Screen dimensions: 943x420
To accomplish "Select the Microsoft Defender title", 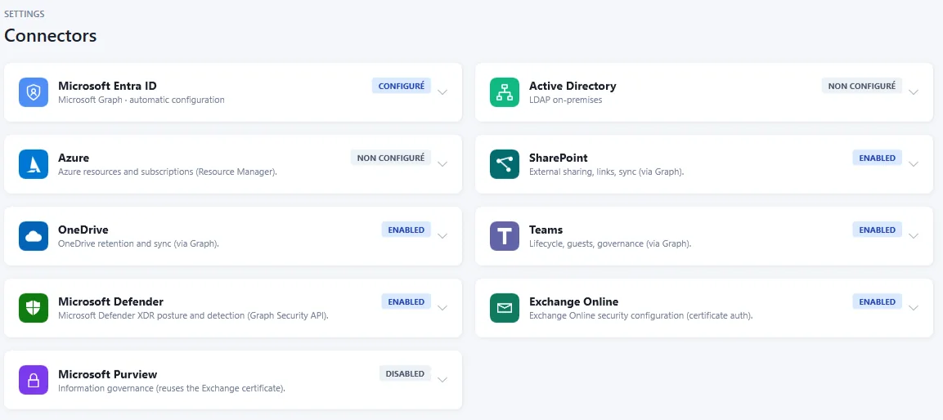I will pos(110,302).
